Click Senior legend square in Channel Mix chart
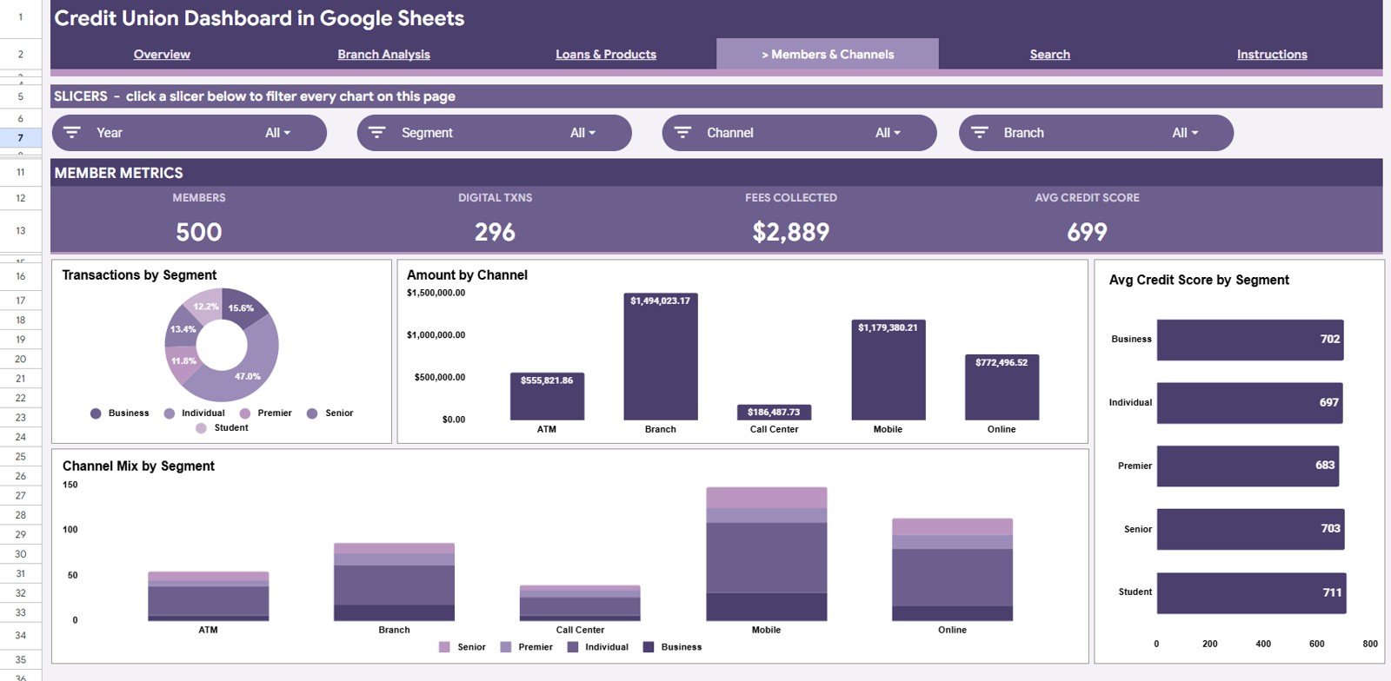 pos(445,647)
